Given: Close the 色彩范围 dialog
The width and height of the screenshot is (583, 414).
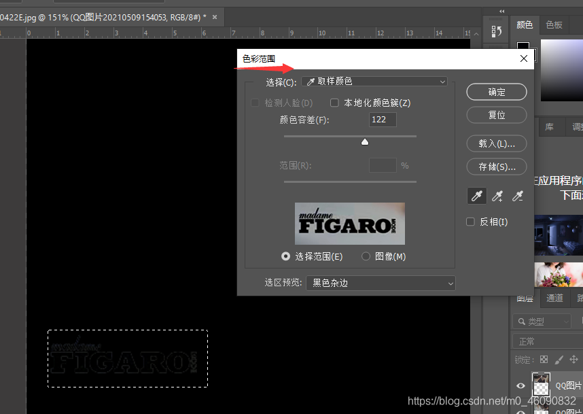Looking at the screenshot, I should click(523, 58).
